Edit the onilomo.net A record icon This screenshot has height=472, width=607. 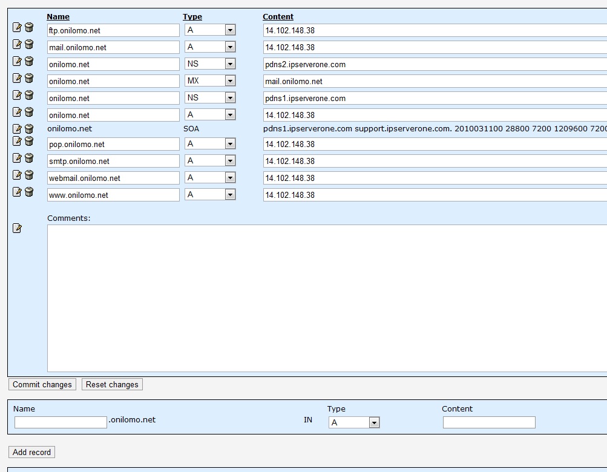17,112
